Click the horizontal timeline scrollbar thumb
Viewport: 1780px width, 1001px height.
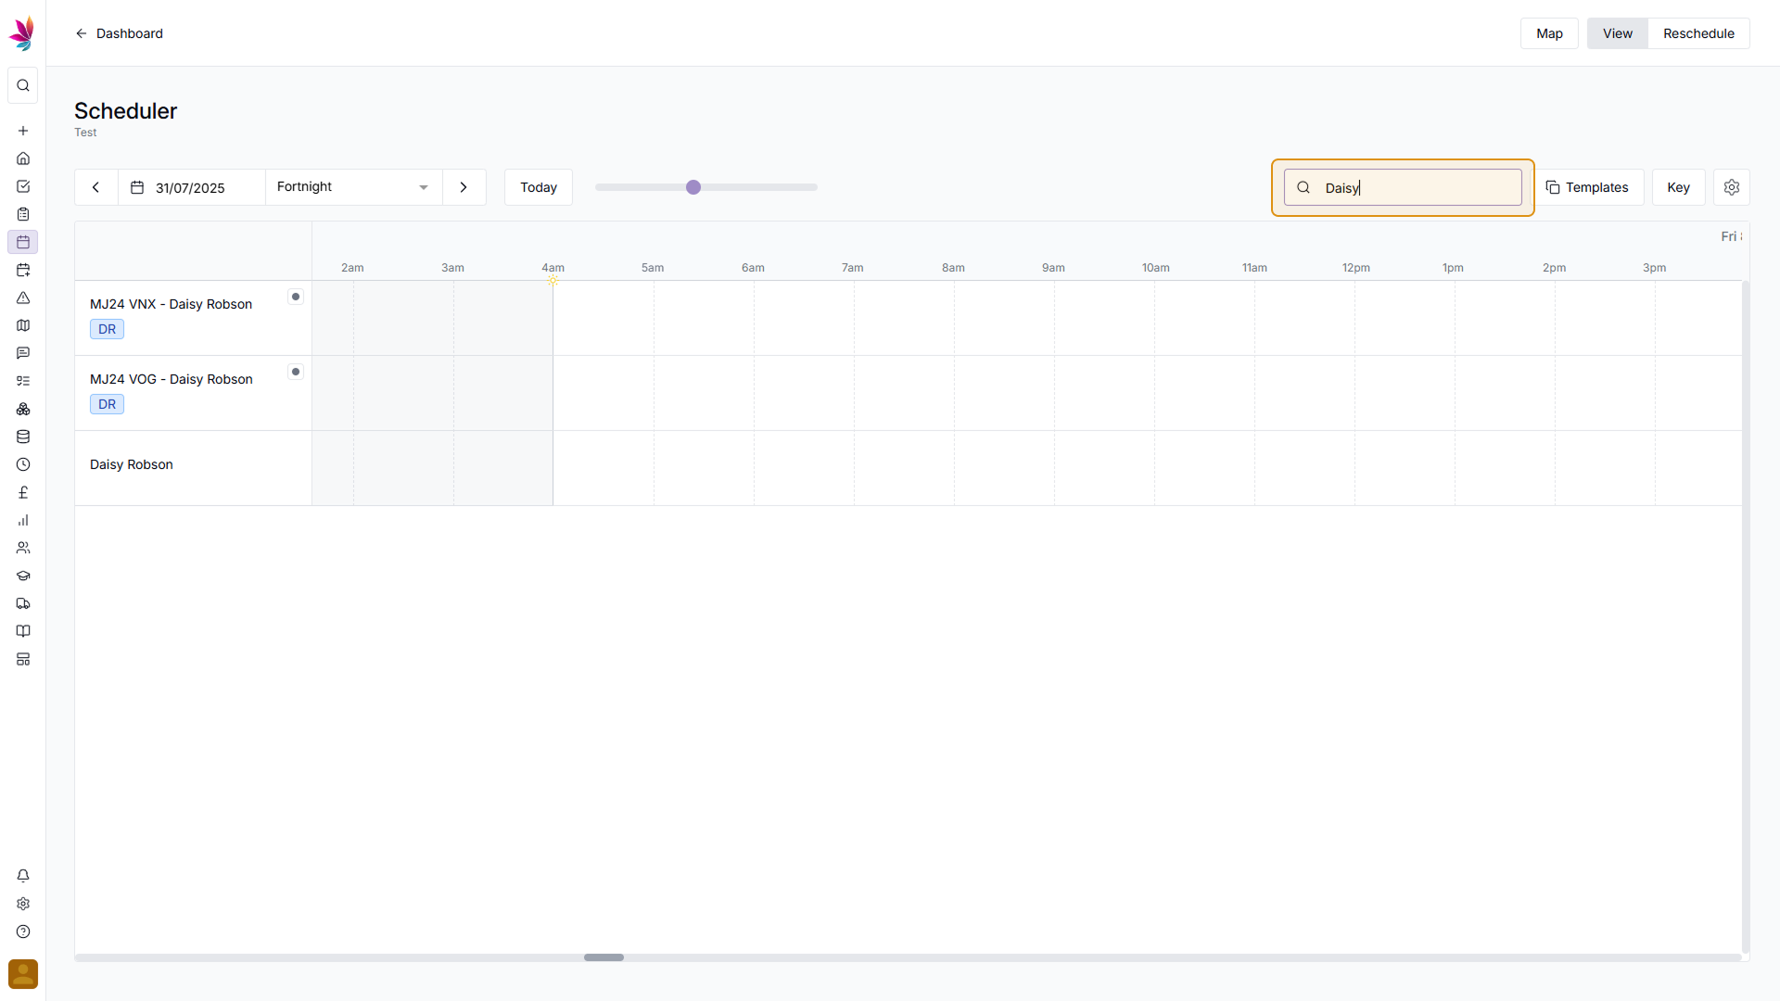tap(604, 957)
